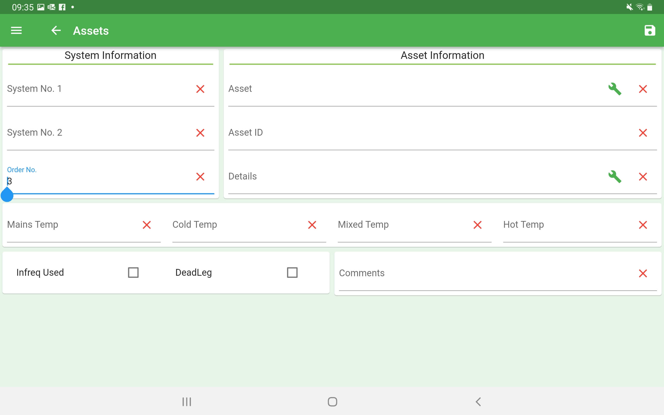Image resolution: width=664 pixels, height=415 pixels.
Task: Tap the Assets title in header
Action: tap(91, 31)
